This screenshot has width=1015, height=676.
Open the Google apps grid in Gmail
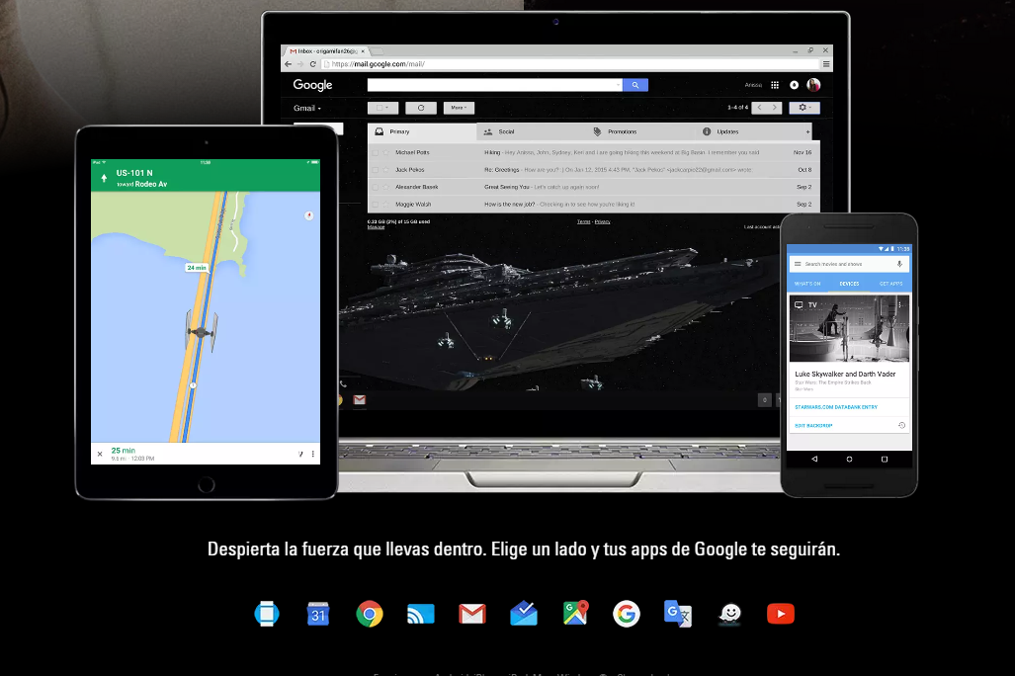tap(775, 85)
